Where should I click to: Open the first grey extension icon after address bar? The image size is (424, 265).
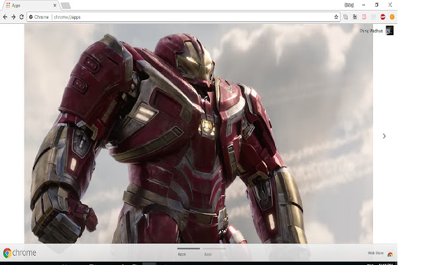pyautogui.click(x=346, y=17)
